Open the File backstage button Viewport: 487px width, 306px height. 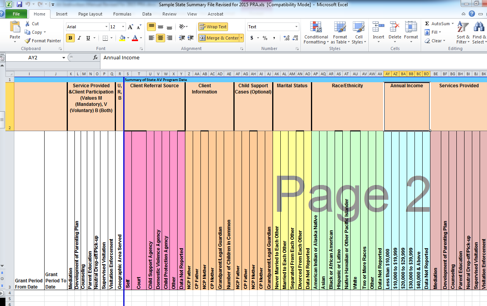point(16,14)
